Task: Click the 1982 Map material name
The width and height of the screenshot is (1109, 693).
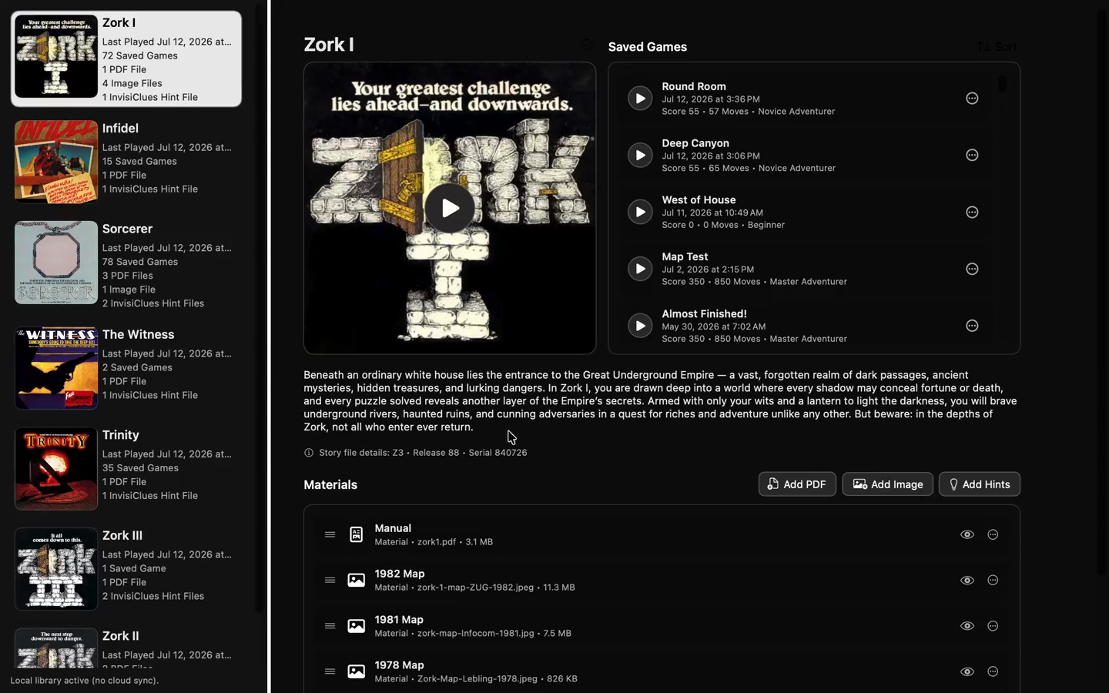Action: coord(400,574)
